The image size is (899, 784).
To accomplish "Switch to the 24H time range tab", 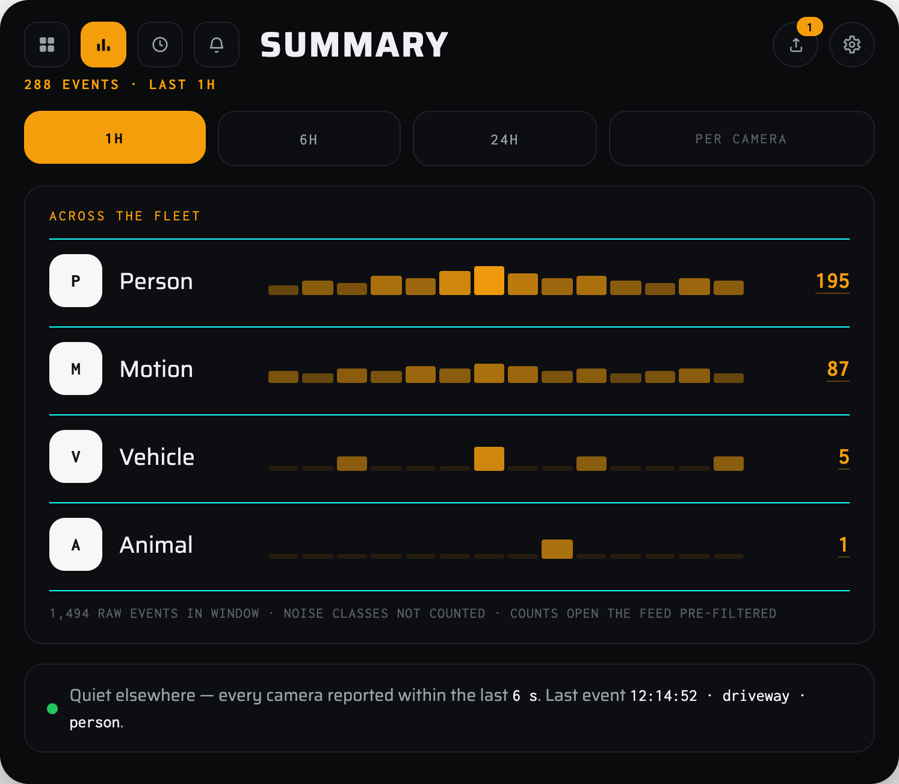I will tap(505, 138).
